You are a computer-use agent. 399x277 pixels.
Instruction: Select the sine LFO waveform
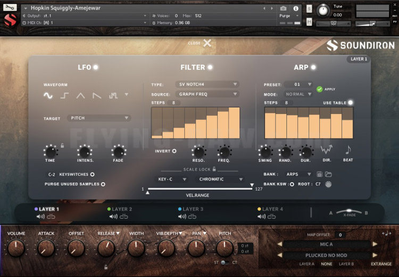tap(48, 96)
